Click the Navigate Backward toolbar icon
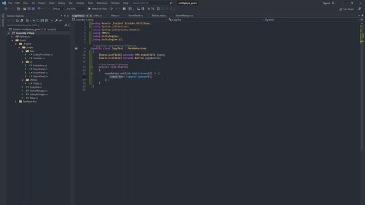365x205 pixels. [x=6, y=9]
